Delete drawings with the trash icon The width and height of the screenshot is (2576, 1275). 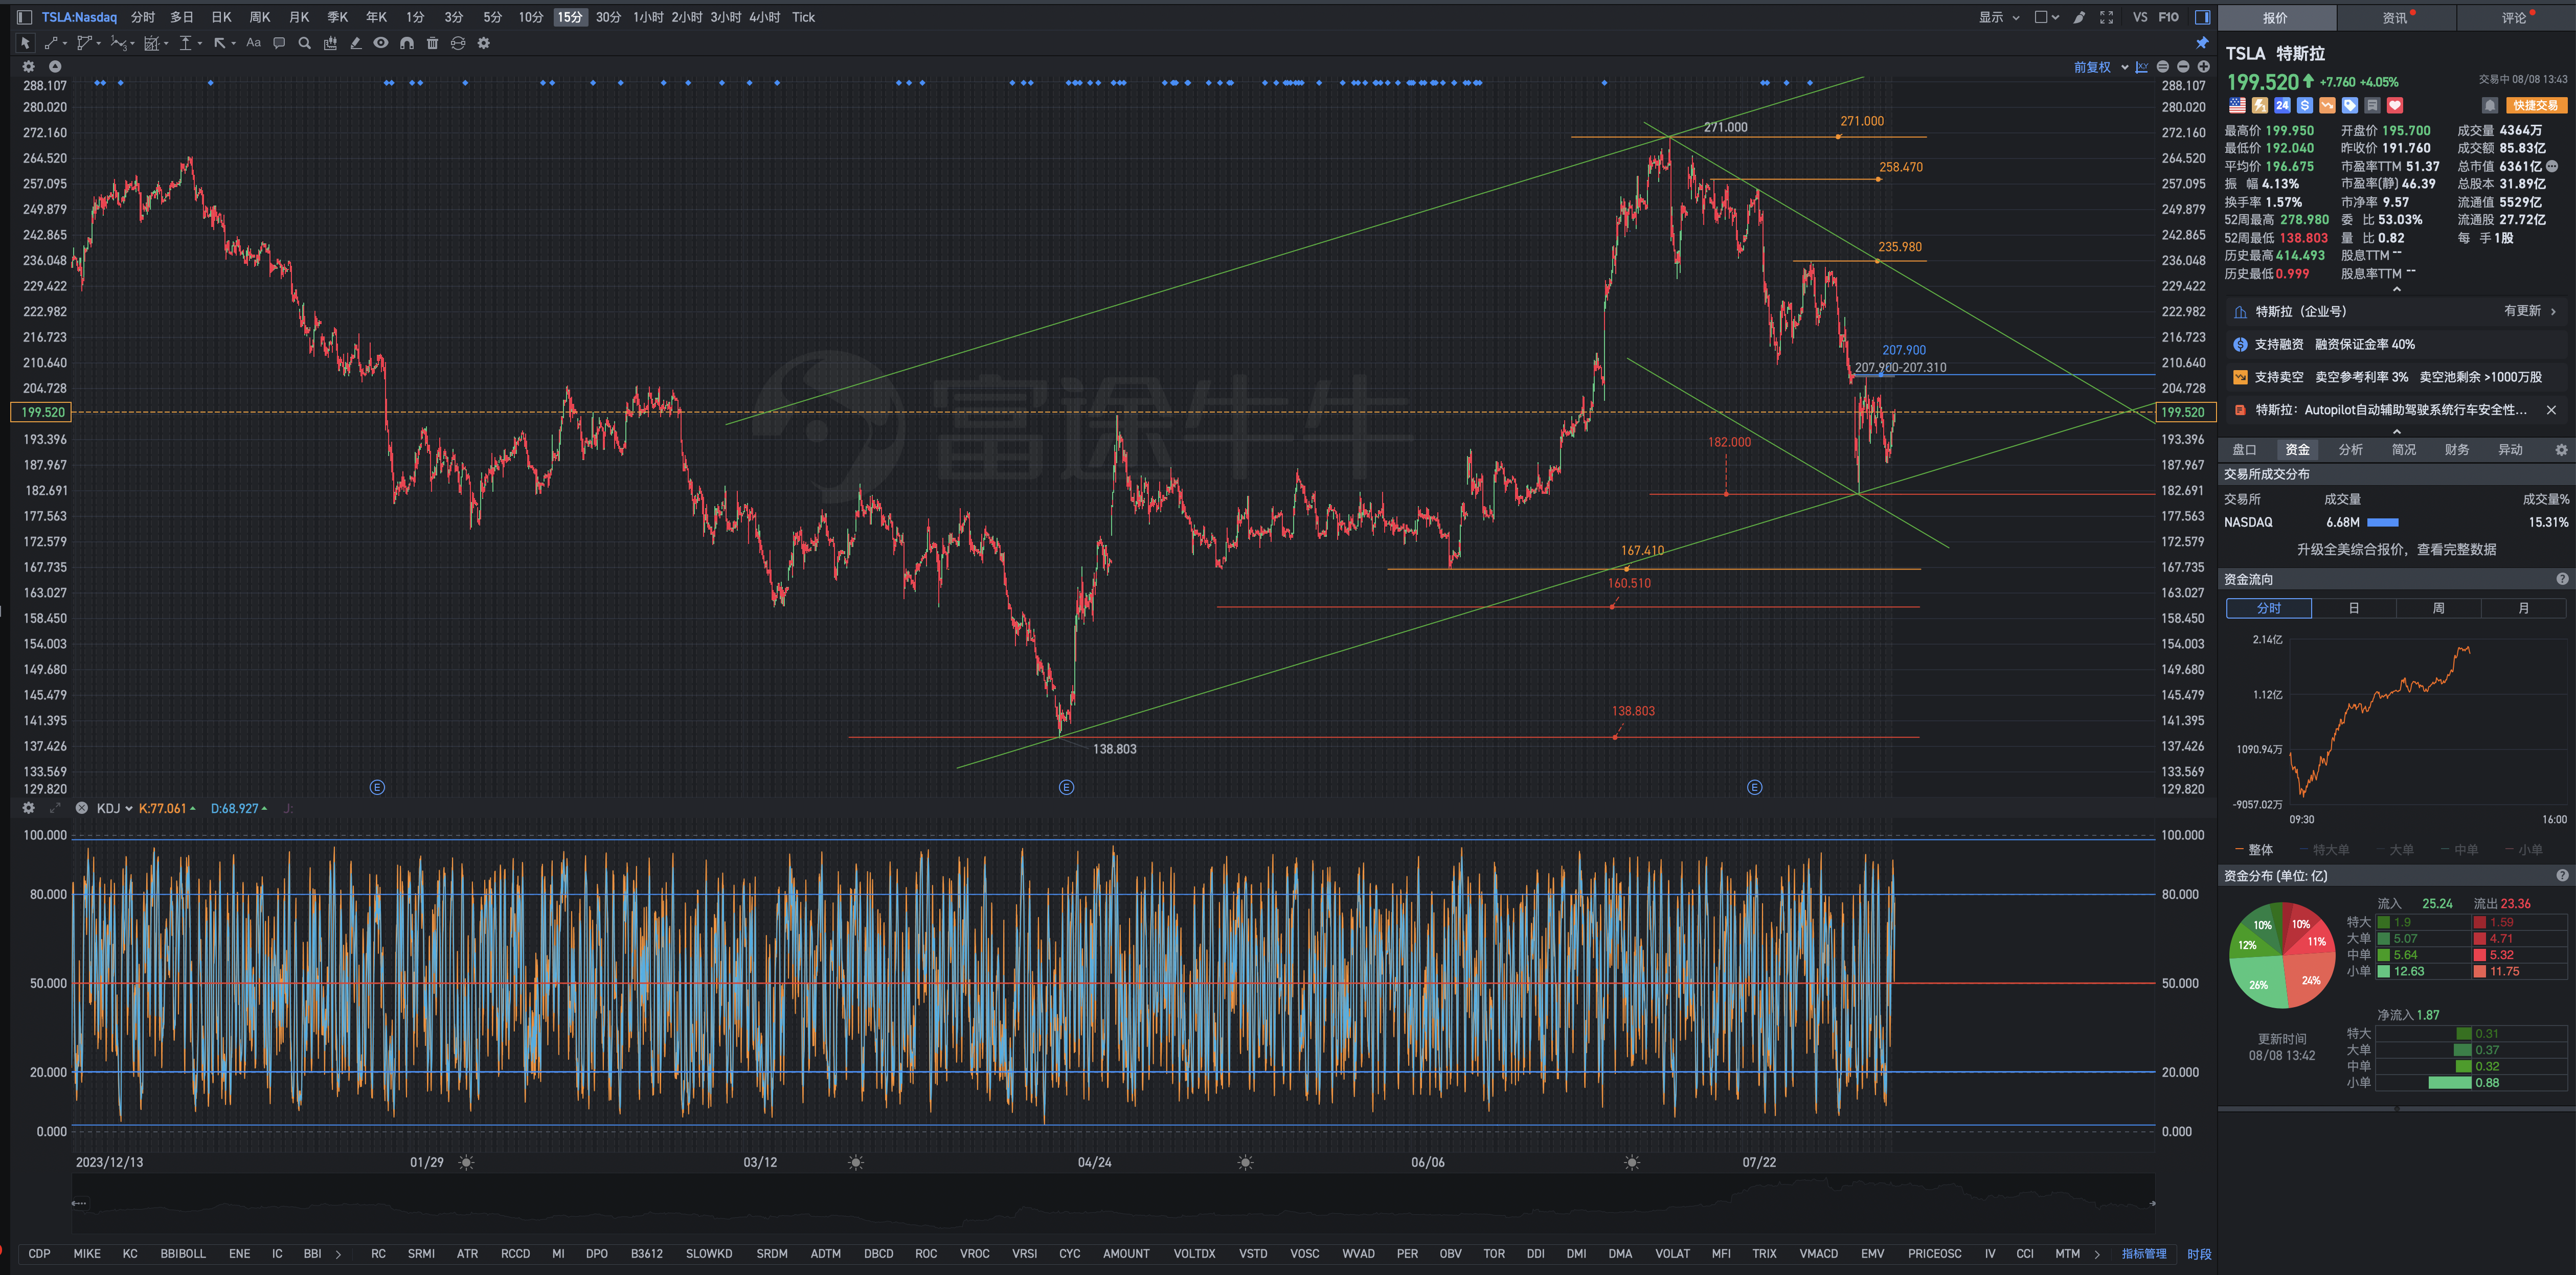(432, 43)
